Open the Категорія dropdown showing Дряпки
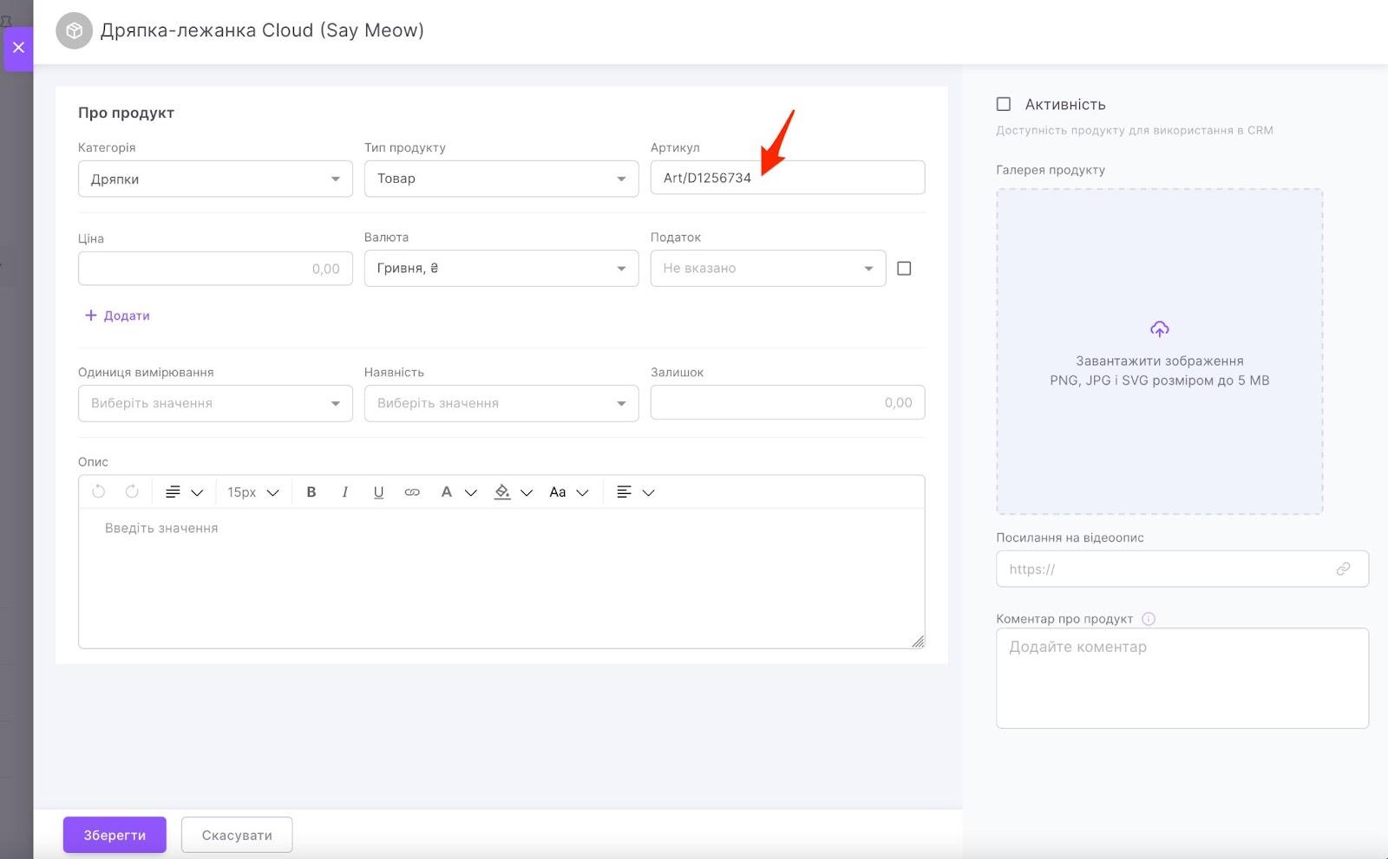Image resolution: width=1388 pixels, height=859 pixels. pos(215,179)
